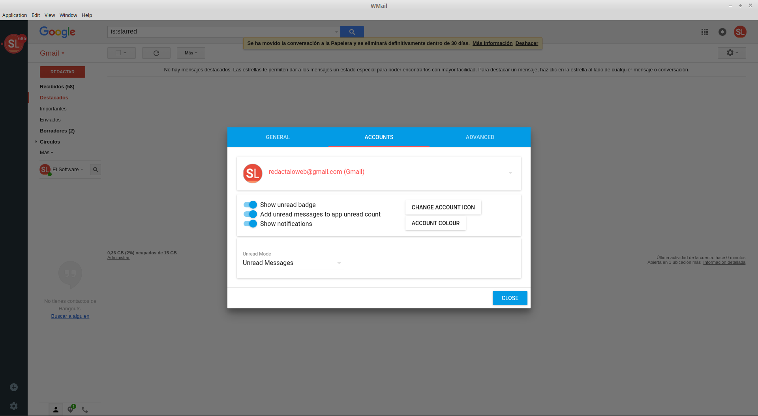Click the Hangouts phone call icon
The image size is (758, 416).
pos(84,409)
